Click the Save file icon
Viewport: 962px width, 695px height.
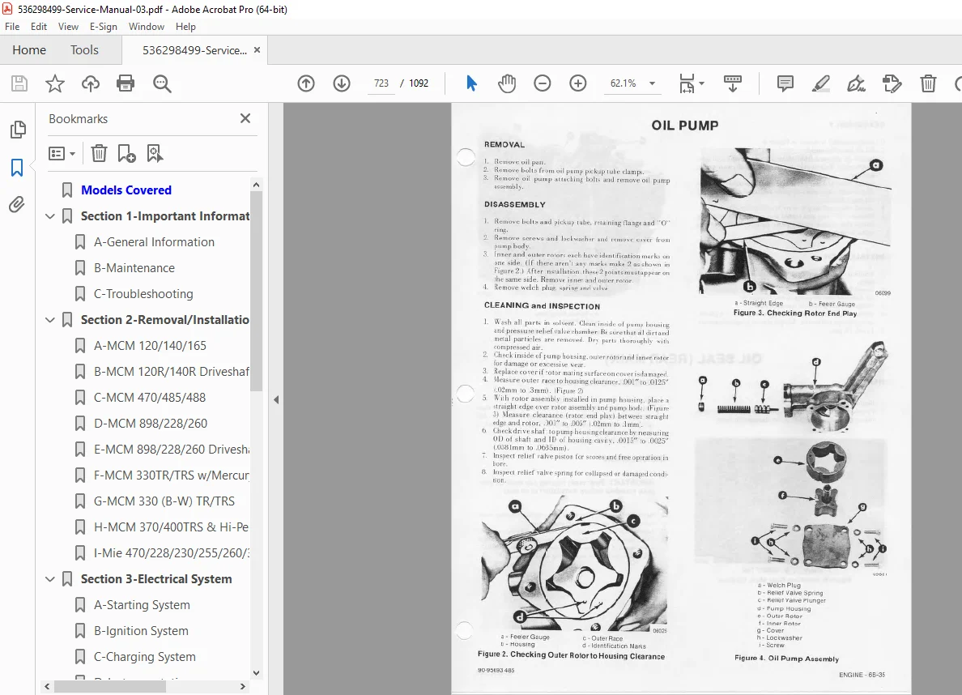tap(19, 83)
